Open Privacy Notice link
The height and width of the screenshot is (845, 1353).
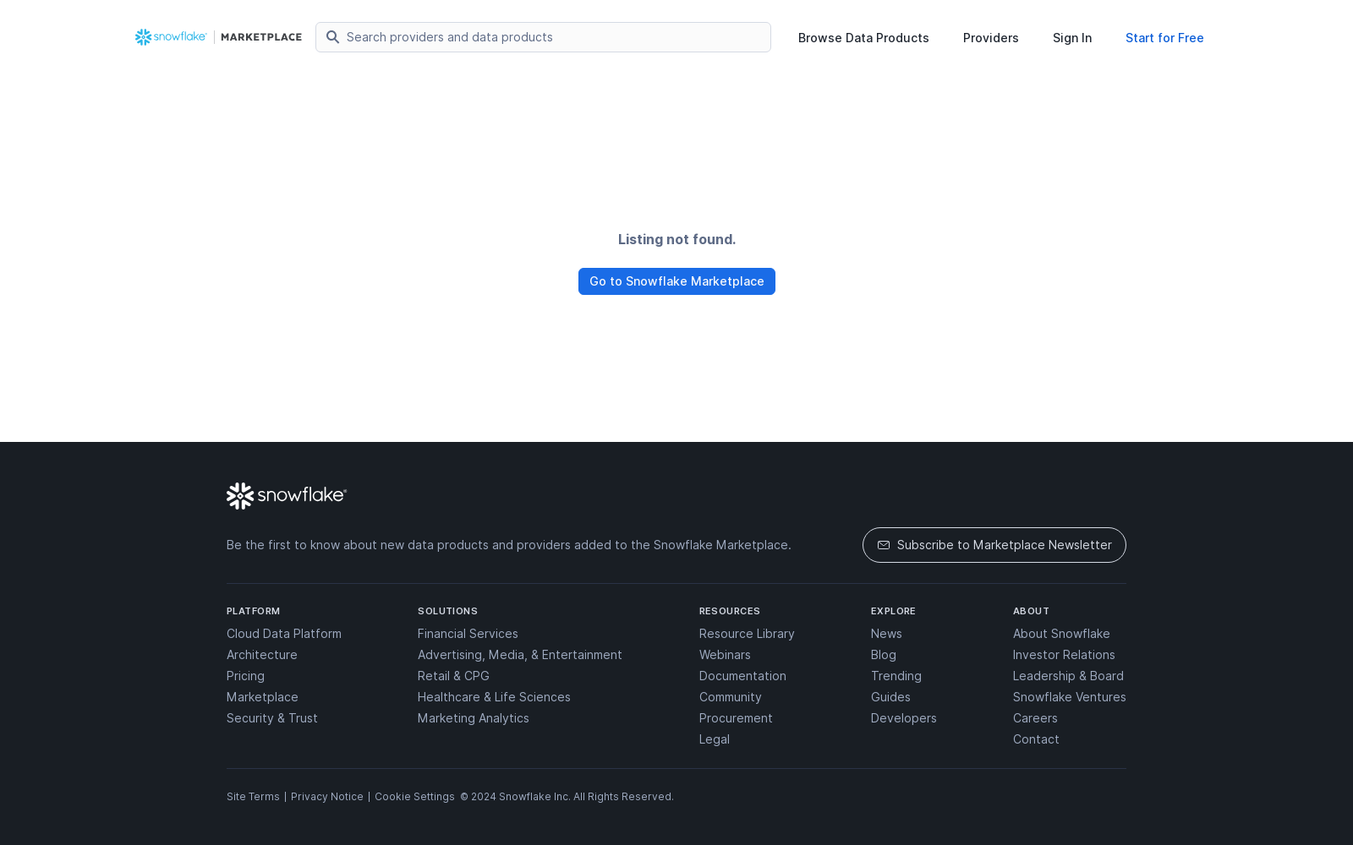(327, 797)
